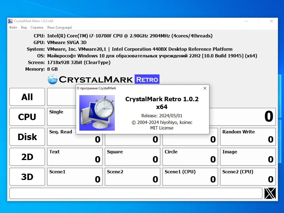Click the X (Twitter) share icon
This screenshot has height=213, width=284.
[270, 193]
